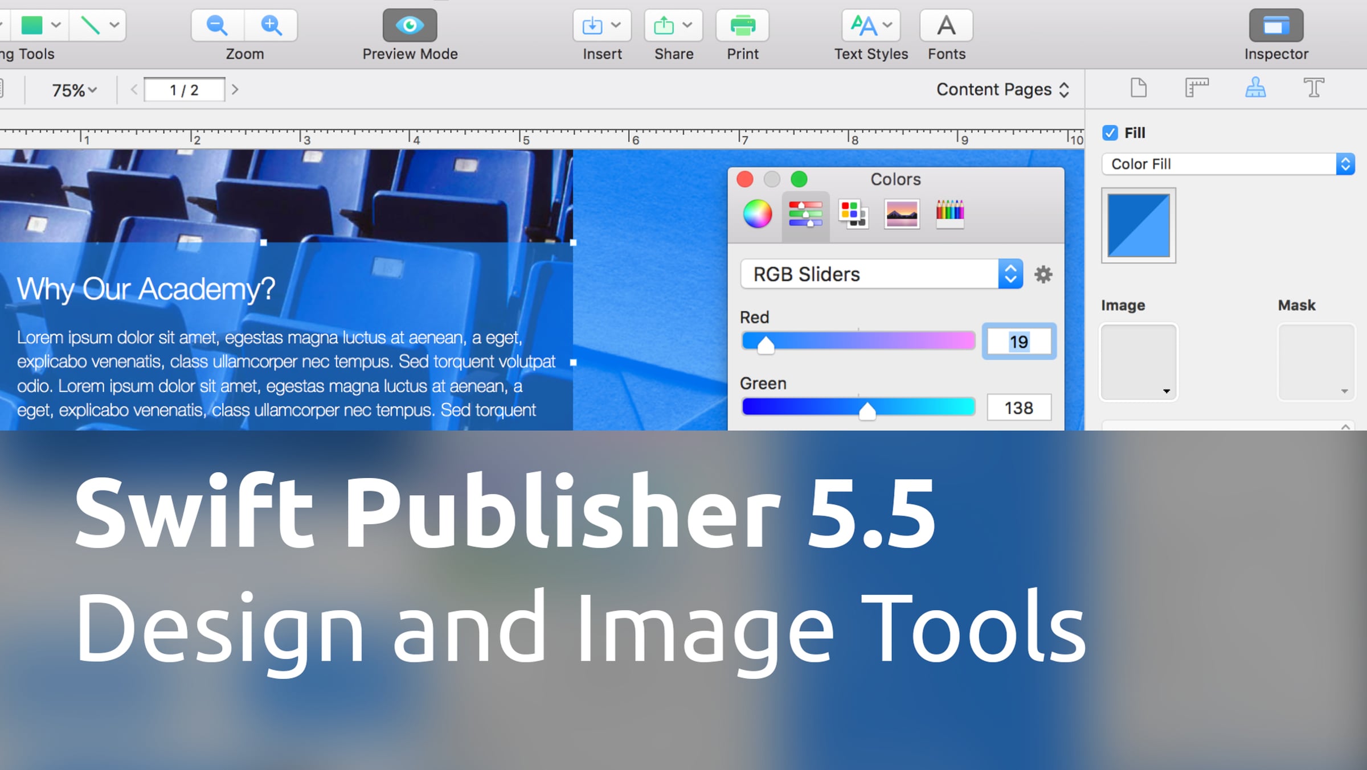
Task: Uncheck the Fill checkbox
Action: [1110, 133]
